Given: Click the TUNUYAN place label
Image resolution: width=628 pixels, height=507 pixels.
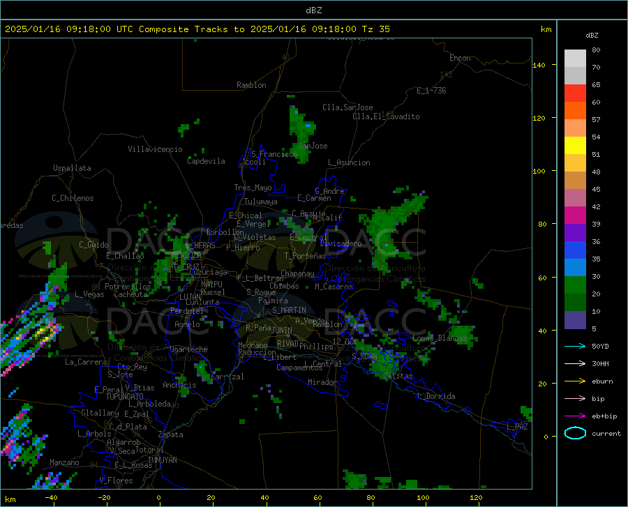Looking at the screenshot, I should coord(162,460).
